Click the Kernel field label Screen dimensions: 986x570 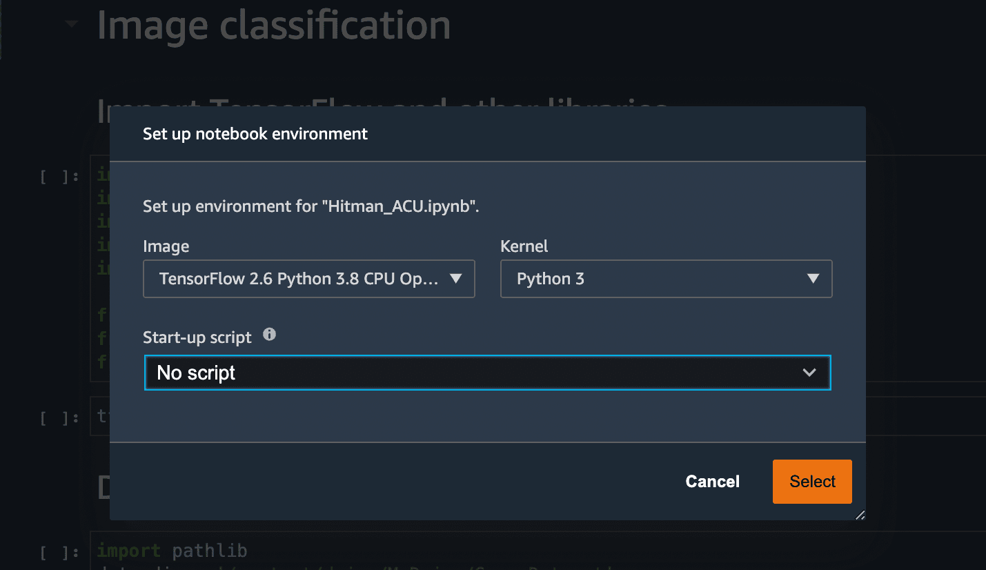click(524, 246)
